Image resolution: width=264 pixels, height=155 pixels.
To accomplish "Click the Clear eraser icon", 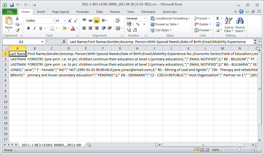I will click(x=218, y=30).
